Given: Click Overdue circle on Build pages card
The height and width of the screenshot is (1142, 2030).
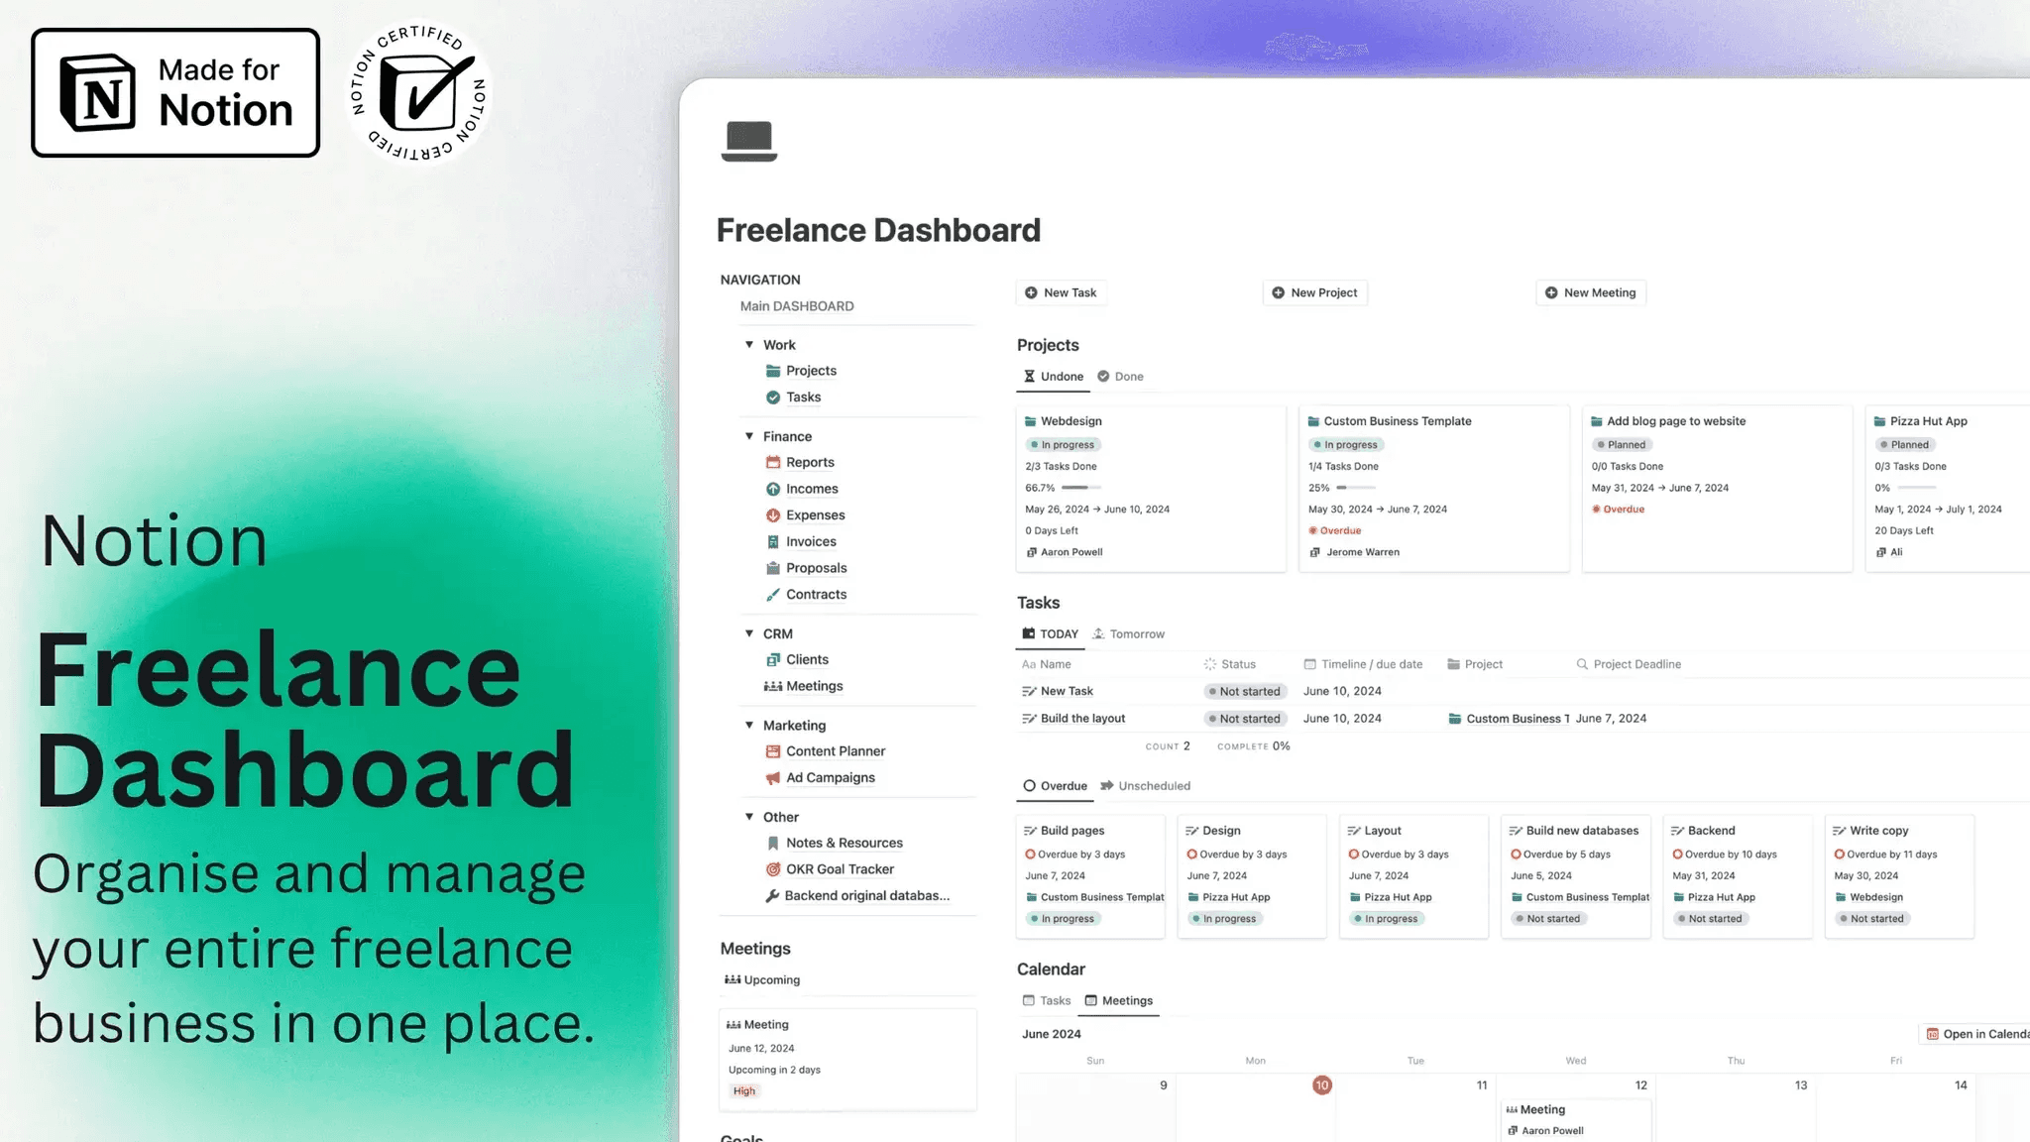Looking at the screenshot, I should (x=1030, y=855).
